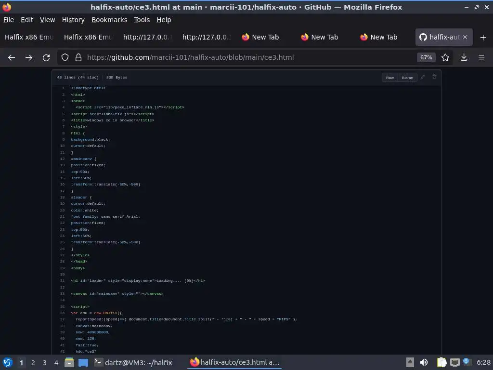Switch to workspace 1

click(21, 363)
